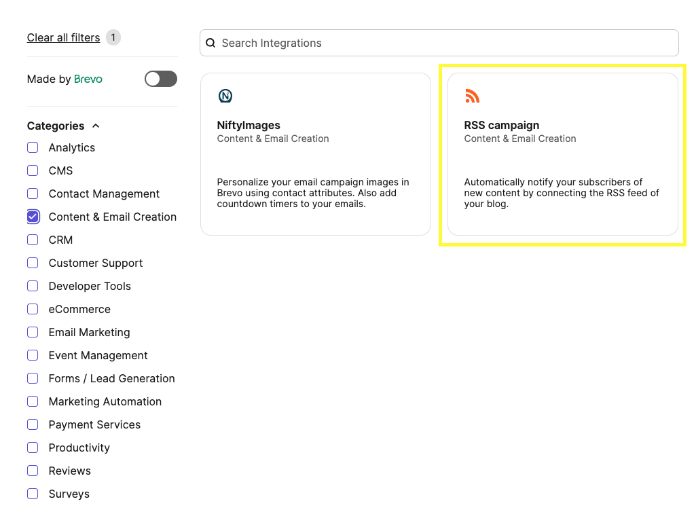The height and width of the screenshot is (512, 696).
Task: Tick the Event Management checkbox
Action: (x=33, y=355)
